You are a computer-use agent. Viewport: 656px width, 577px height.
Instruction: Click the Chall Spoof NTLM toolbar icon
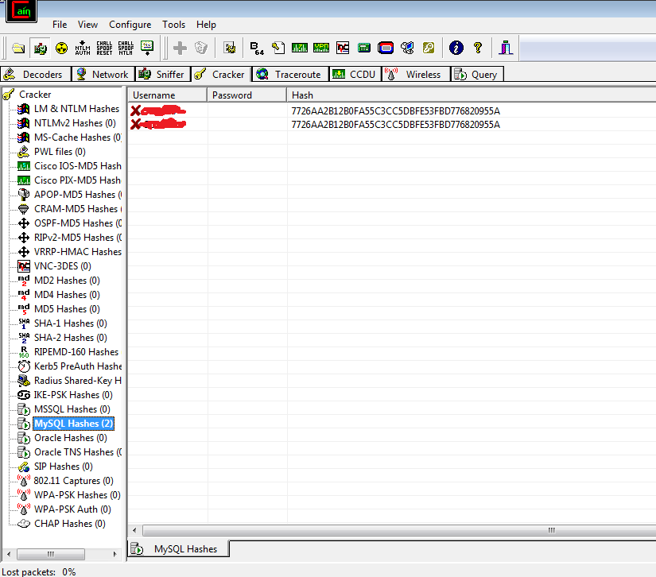pos(126,48)
